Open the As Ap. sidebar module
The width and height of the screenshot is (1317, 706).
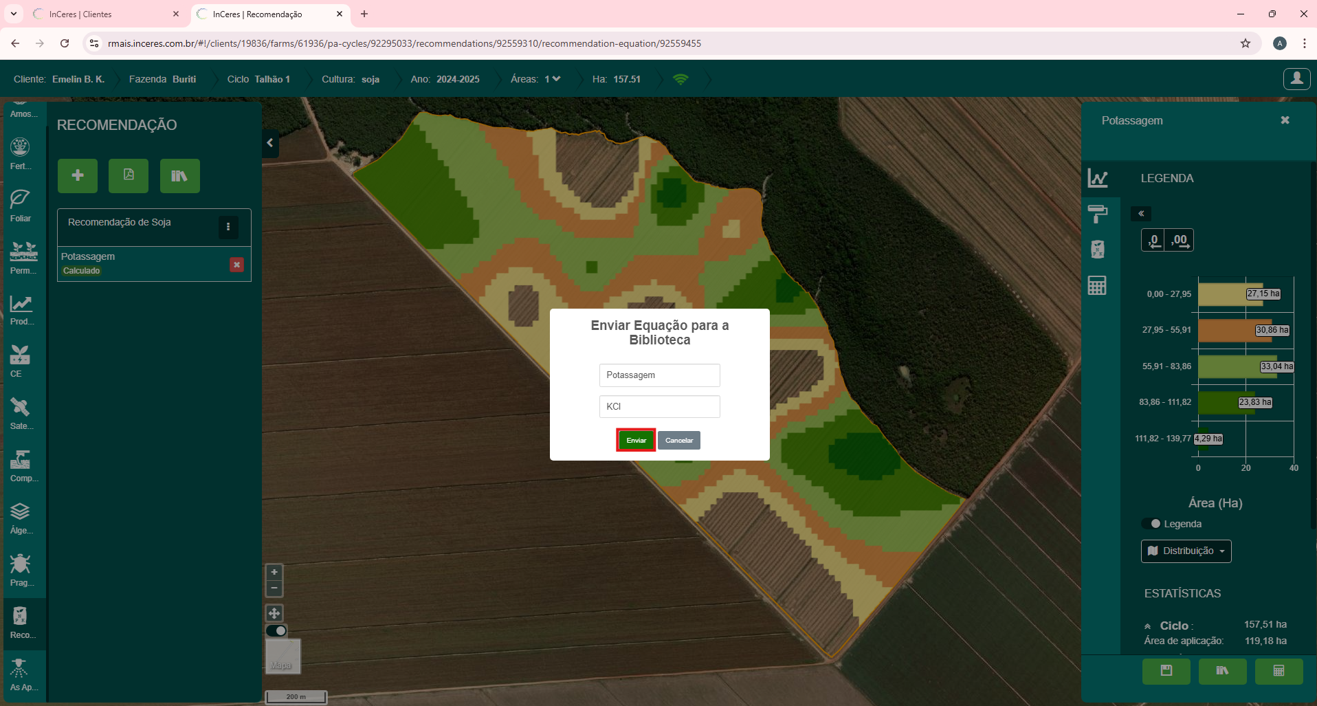(23, 675)
